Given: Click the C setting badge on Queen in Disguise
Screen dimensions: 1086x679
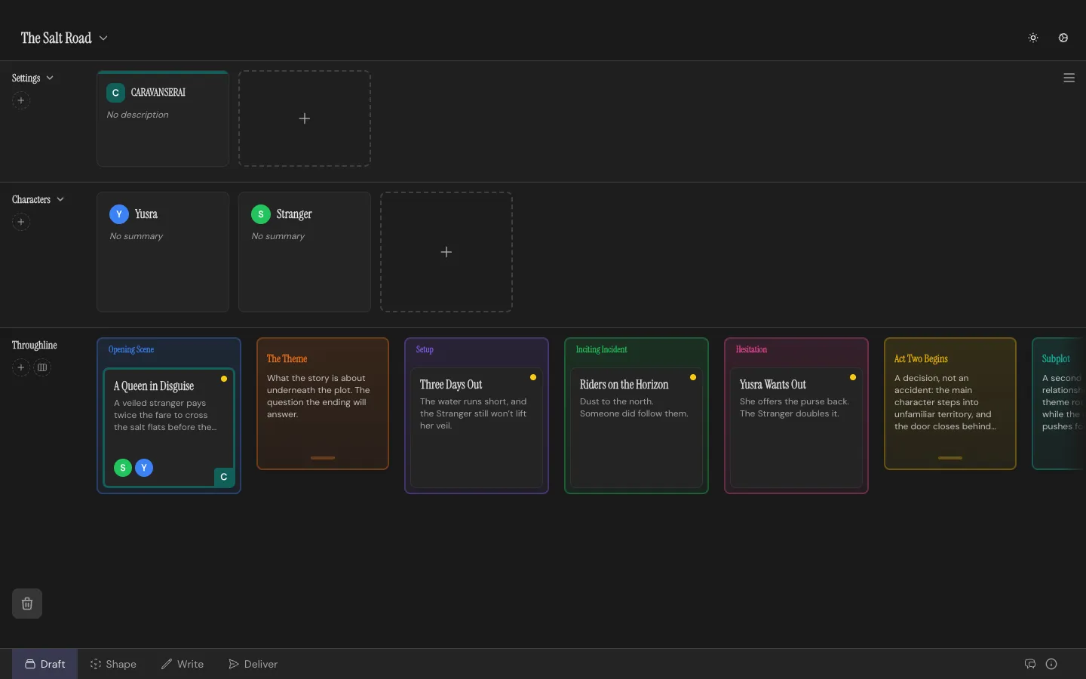Looking at the screenshot, I should (x=224, y=477).
